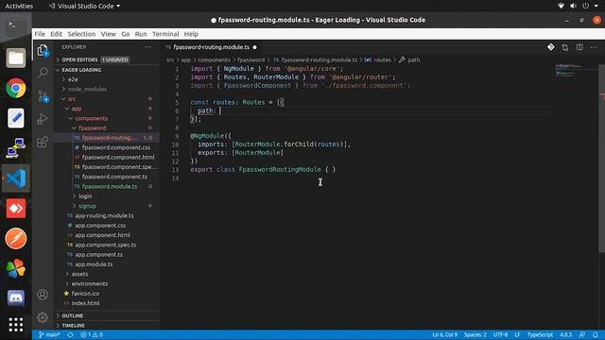Viewport: 605px width, 340px height.
Task: Change UTF-8 encoding in status bar
Action: [x=500, y=334]
